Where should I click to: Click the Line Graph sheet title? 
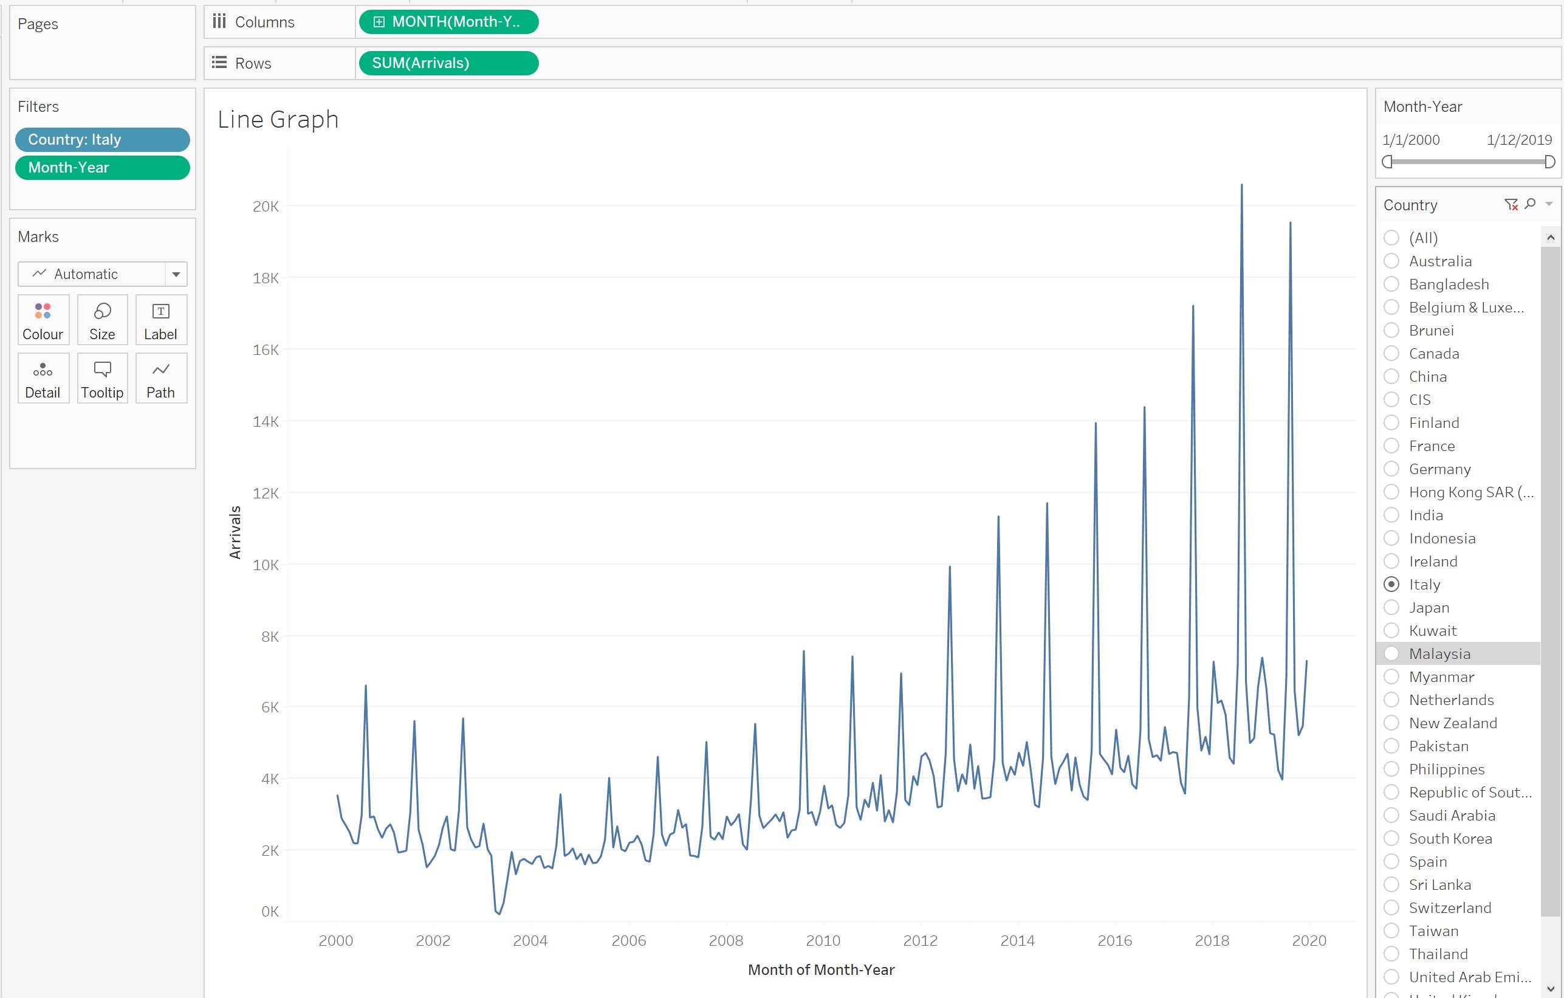click(x=278, y=120)
